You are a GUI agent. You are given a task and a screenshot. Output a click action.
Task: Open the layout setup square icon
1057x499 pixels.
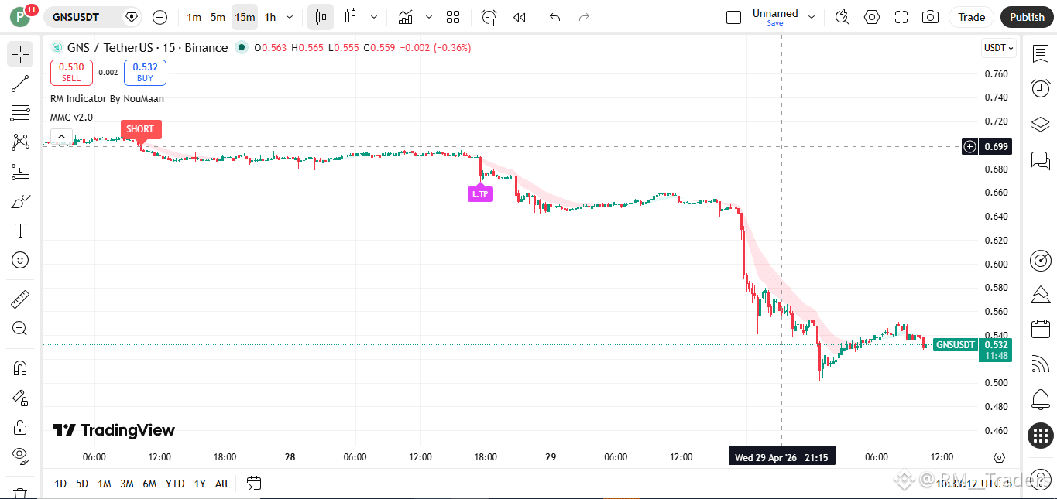tap(733, 17)
